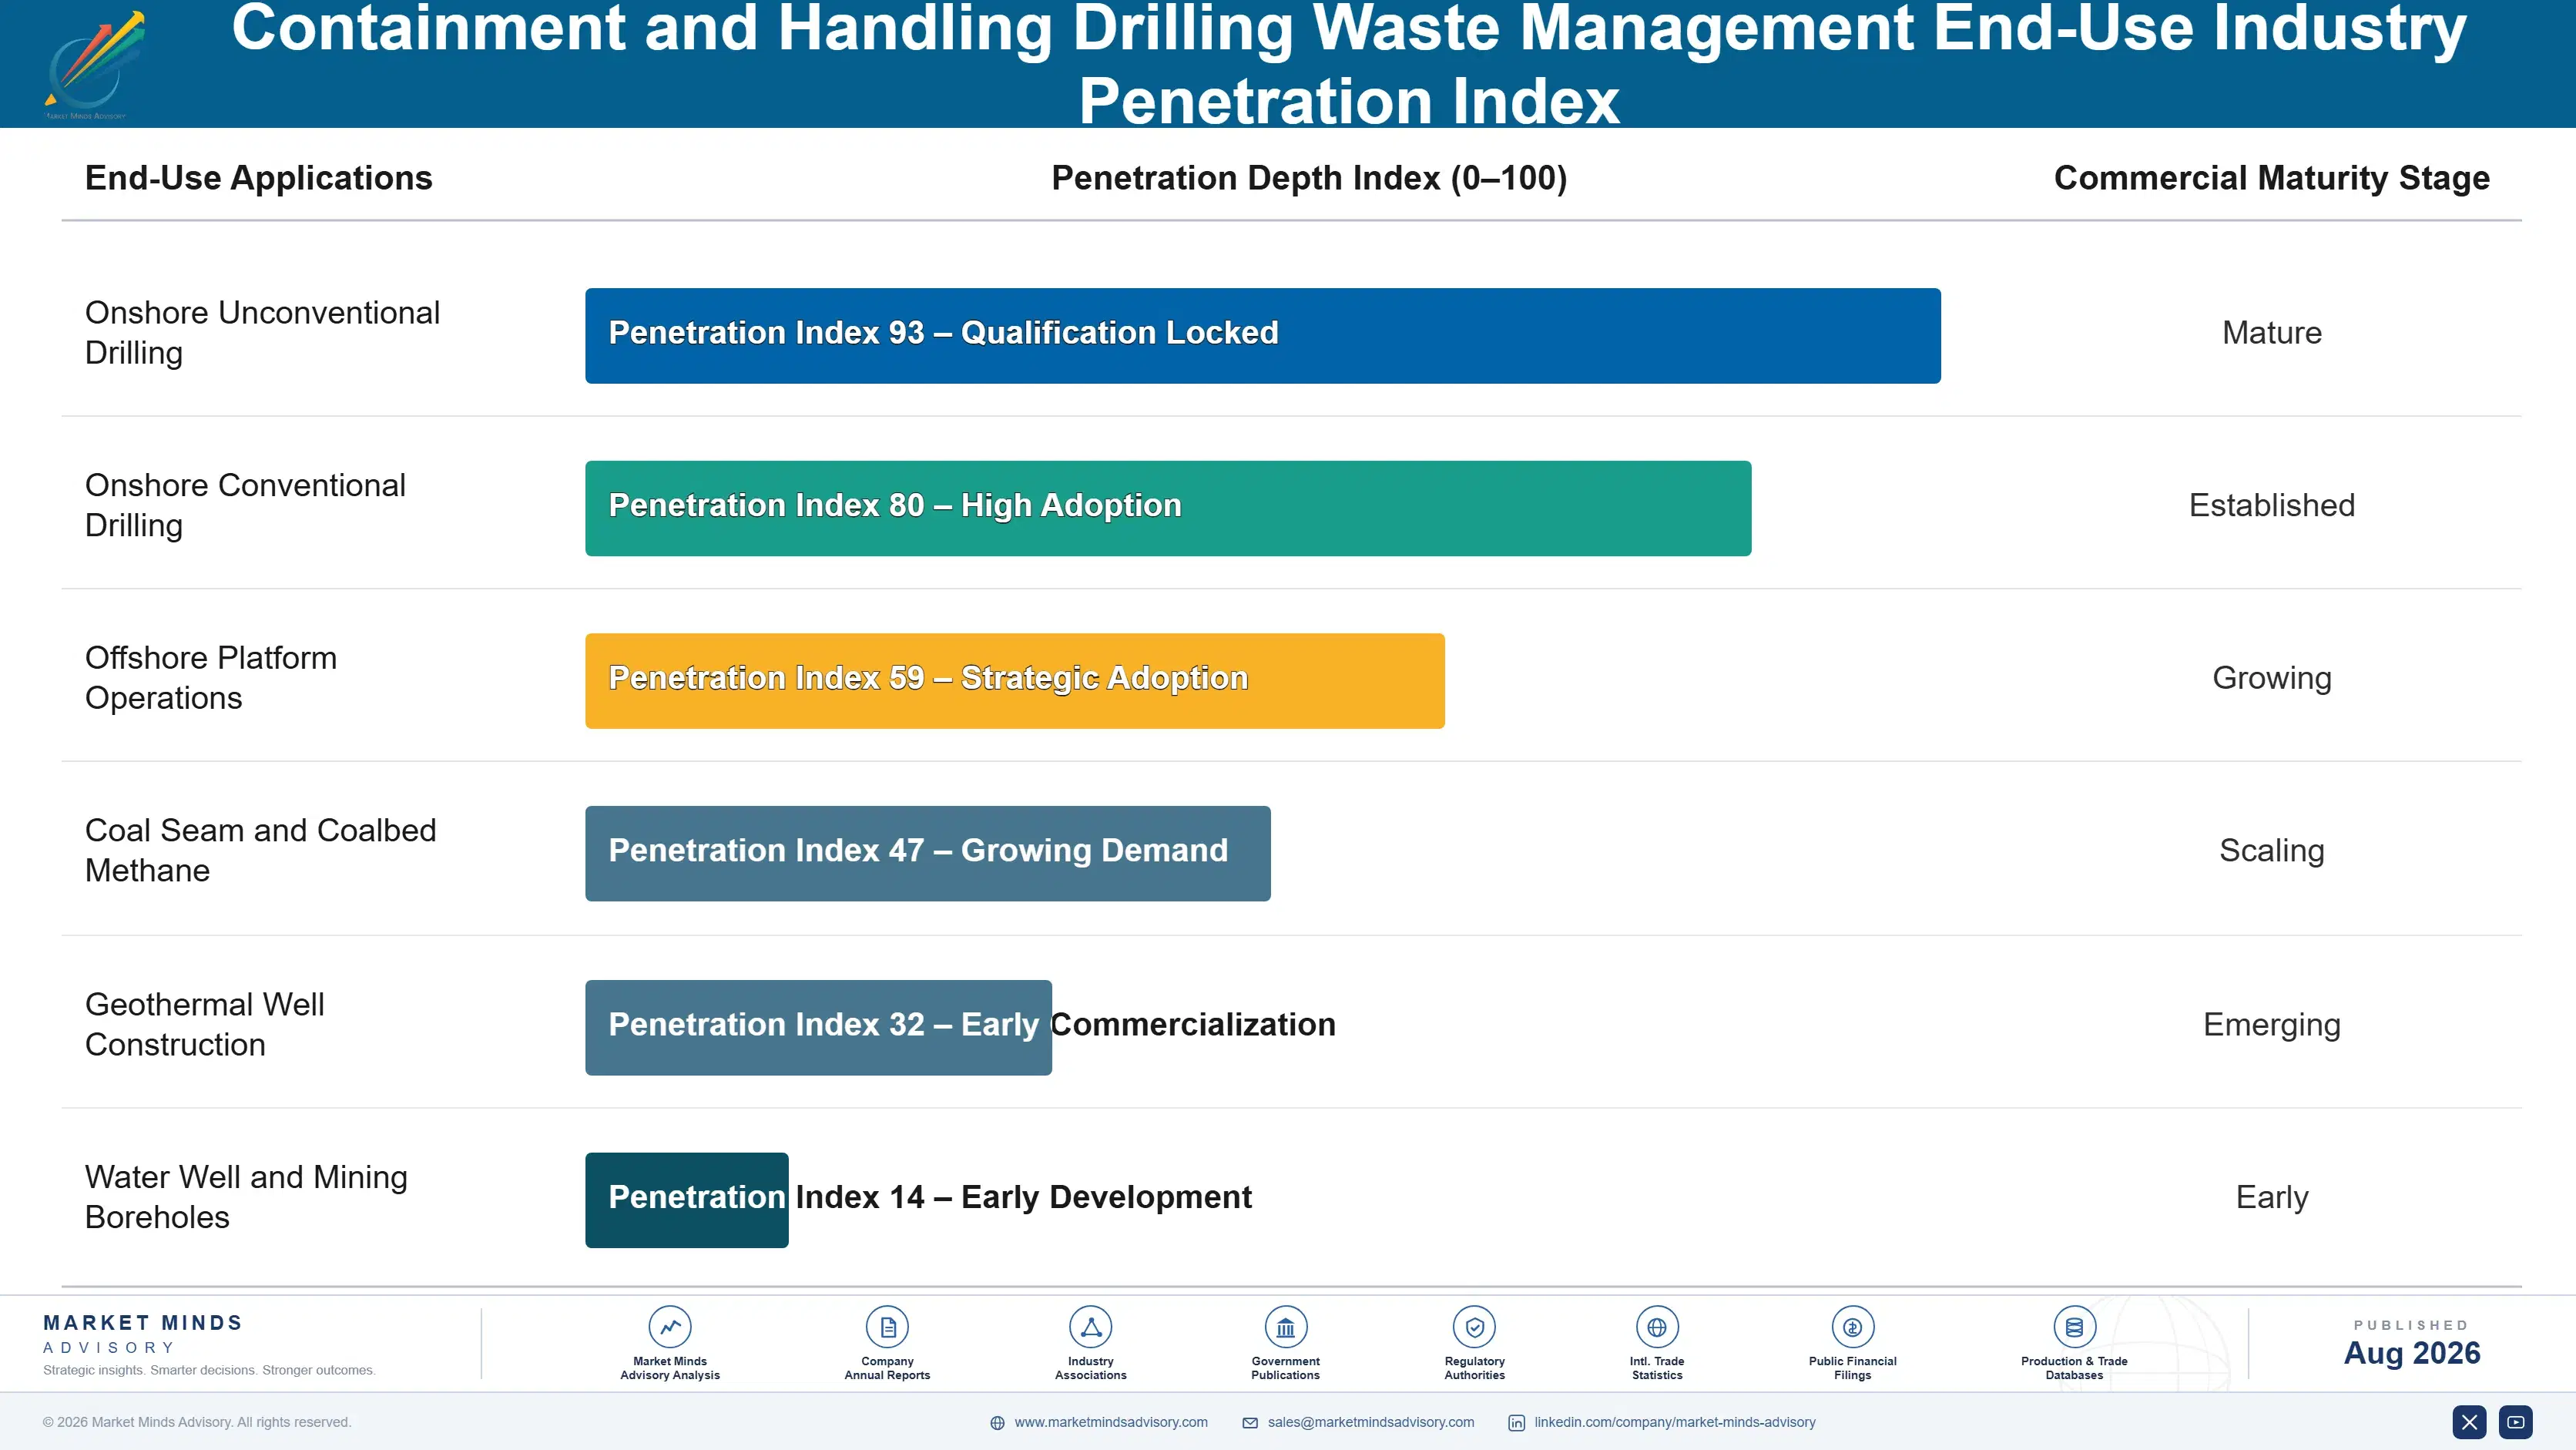Click the Emerging maturity stage value

click(2271, 1025)
